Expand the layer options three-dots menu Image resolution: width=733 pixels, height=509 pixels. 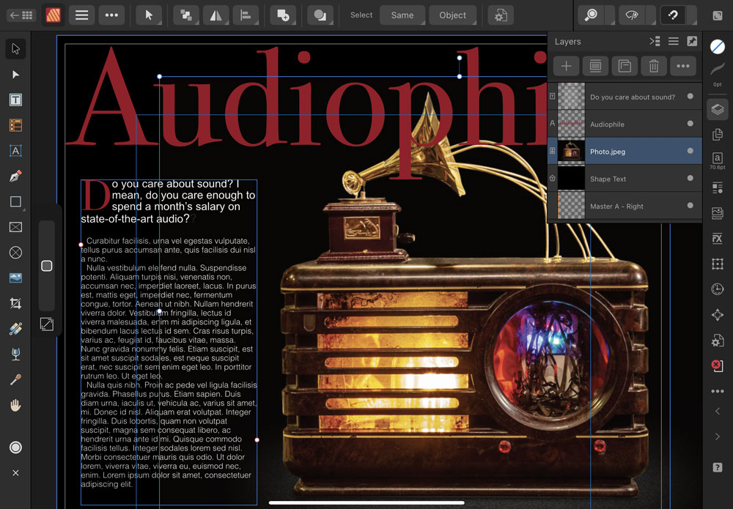(683, 66)
